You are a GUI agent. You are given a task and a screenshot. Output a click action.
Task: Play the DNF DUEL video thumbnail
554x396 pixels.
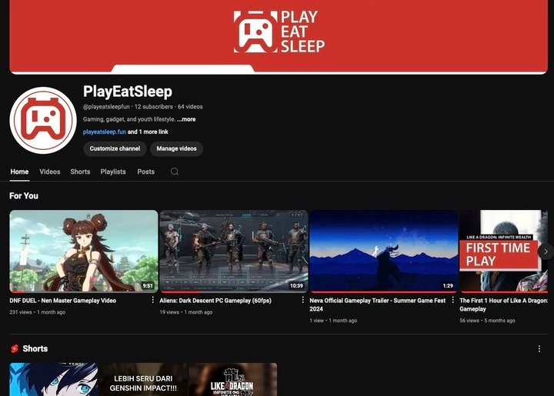pos(84,251)
